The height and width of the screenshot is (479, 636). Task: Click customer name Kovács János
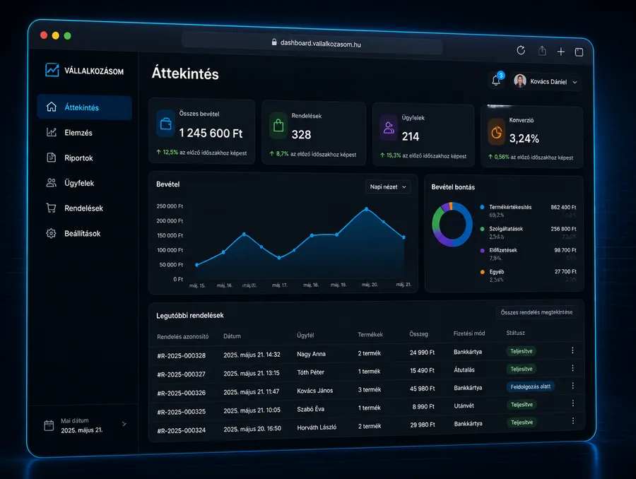pyautogui.click(x=314, y=391)
